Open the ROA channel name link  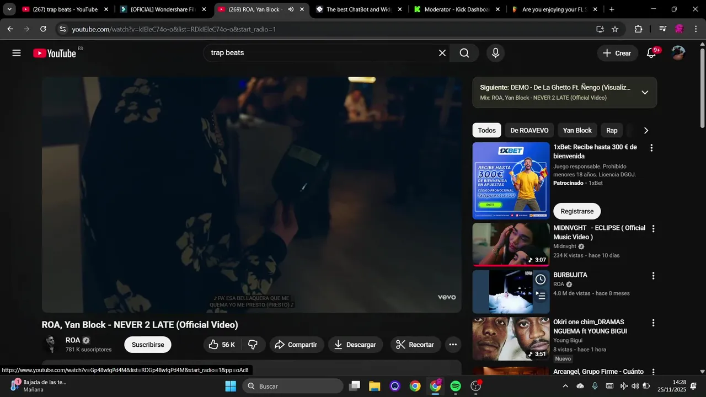coord(73,340)
